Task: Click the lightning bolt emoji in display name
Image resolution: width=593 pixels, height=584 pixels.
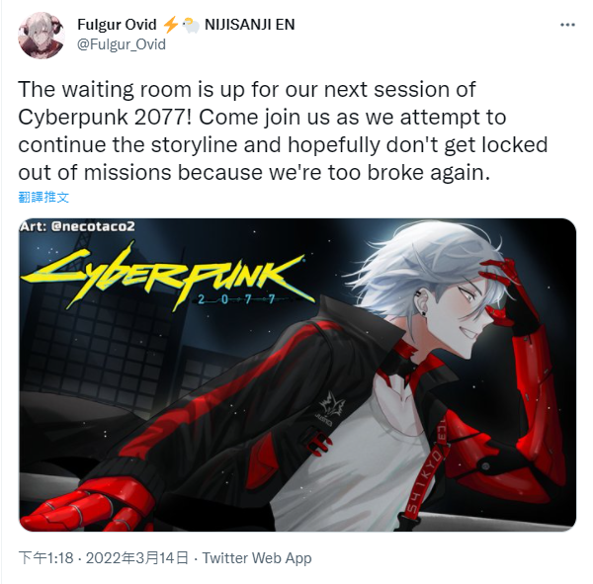Action: click(x=170, y=25)
